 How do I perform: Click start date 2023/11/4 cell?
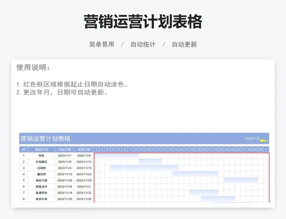64,168
